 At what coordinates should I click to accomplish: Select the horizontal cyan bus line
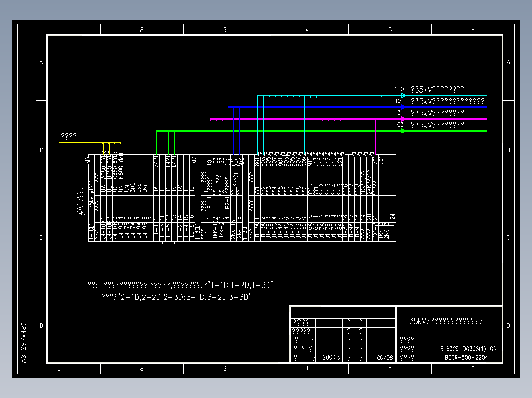[x=372, y=95]
